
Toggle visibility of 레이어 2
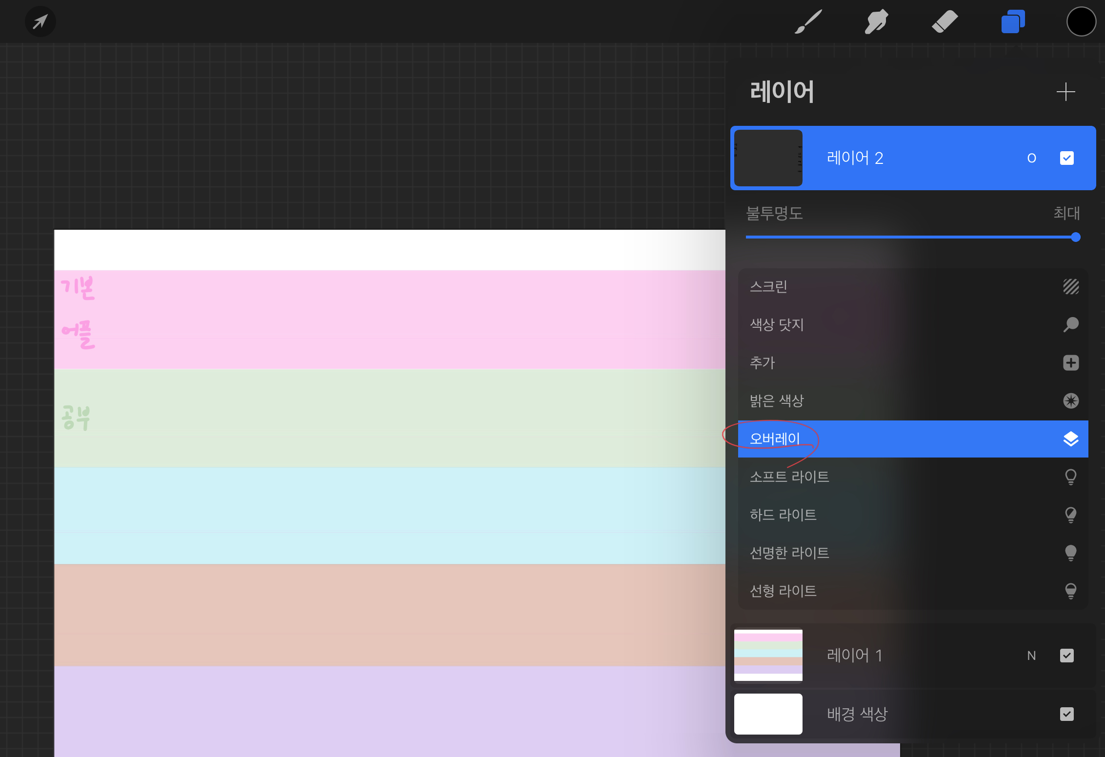click(x=1067, y=158)
